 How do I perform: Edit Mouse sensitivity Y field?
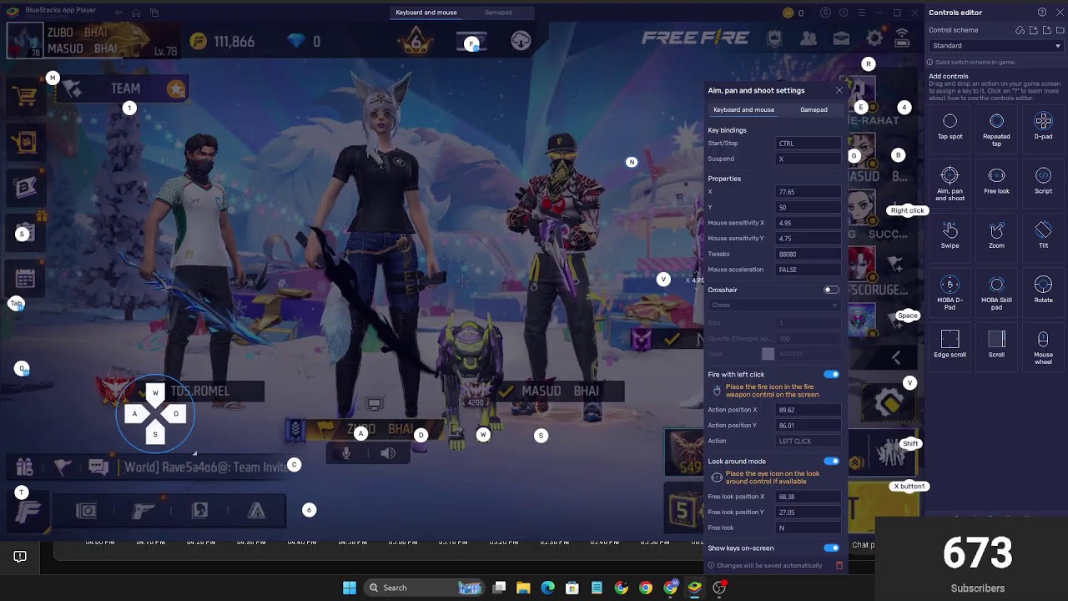(807, 239)
